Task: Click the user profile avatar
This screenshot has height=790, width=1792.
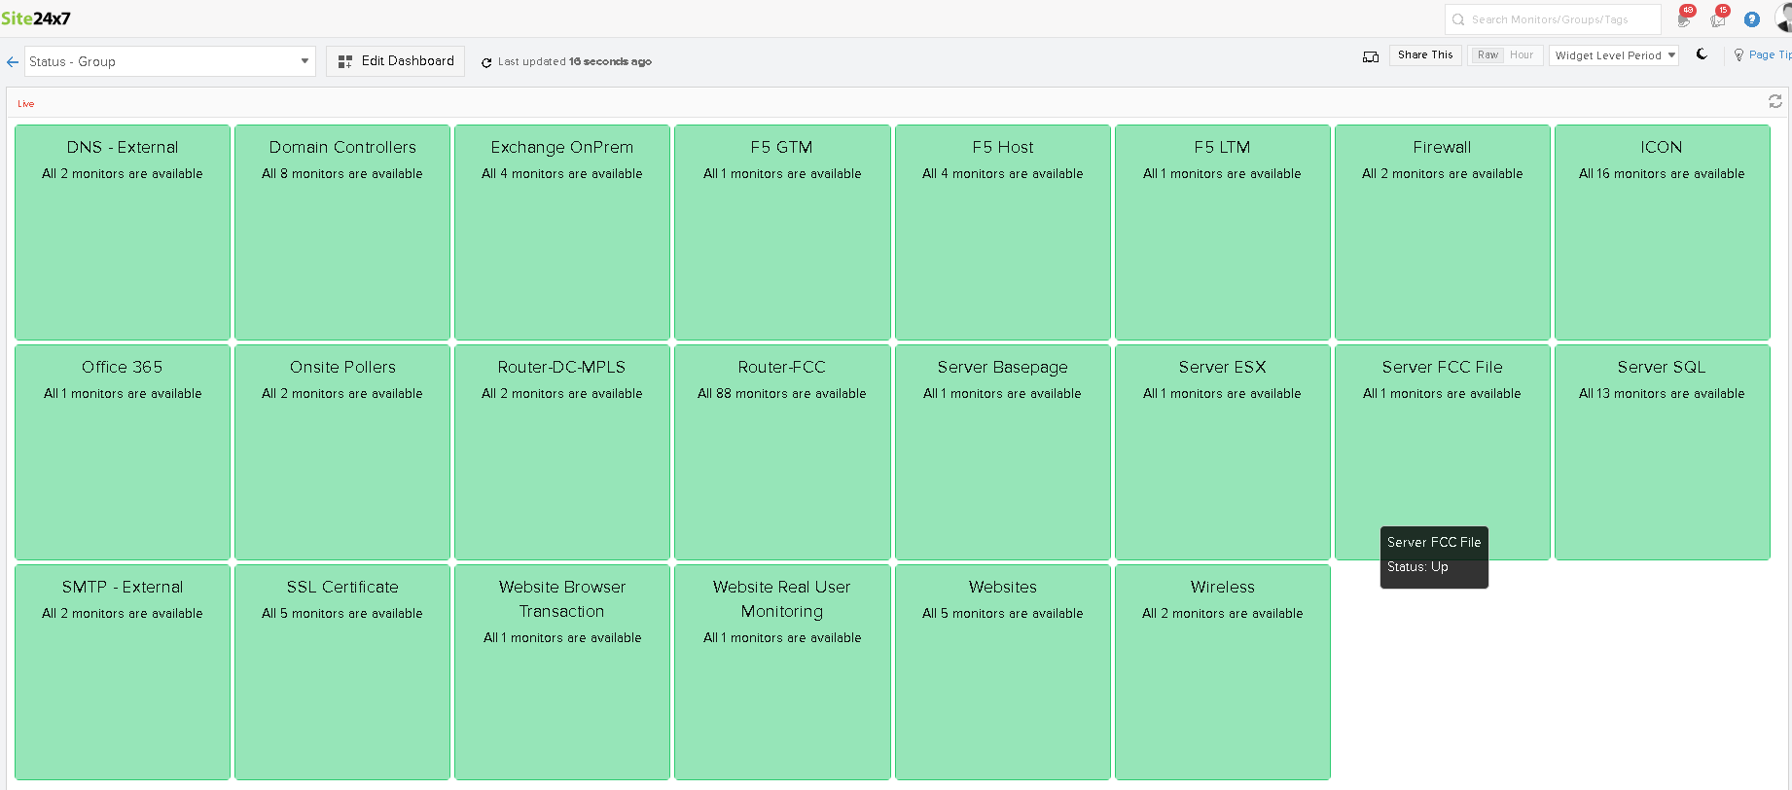Action: point(1784,18)
